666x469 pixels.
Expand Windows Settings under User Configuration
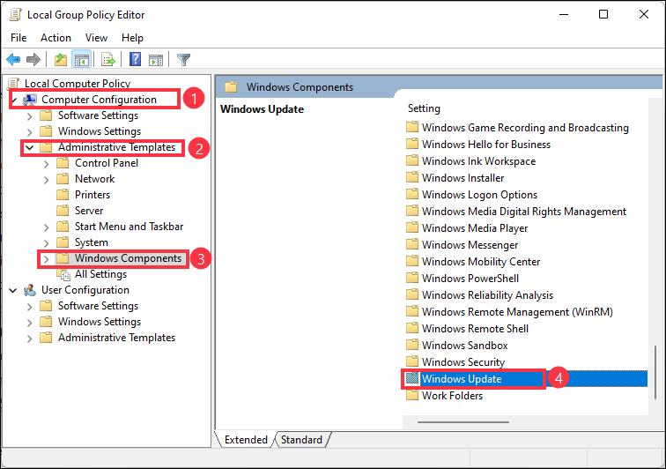[29, 323]
